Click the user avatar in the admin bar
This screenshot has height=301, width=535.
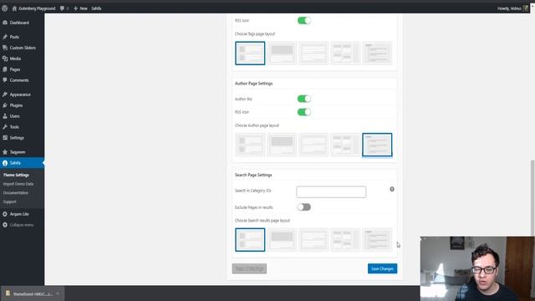[x=526, y=8]
